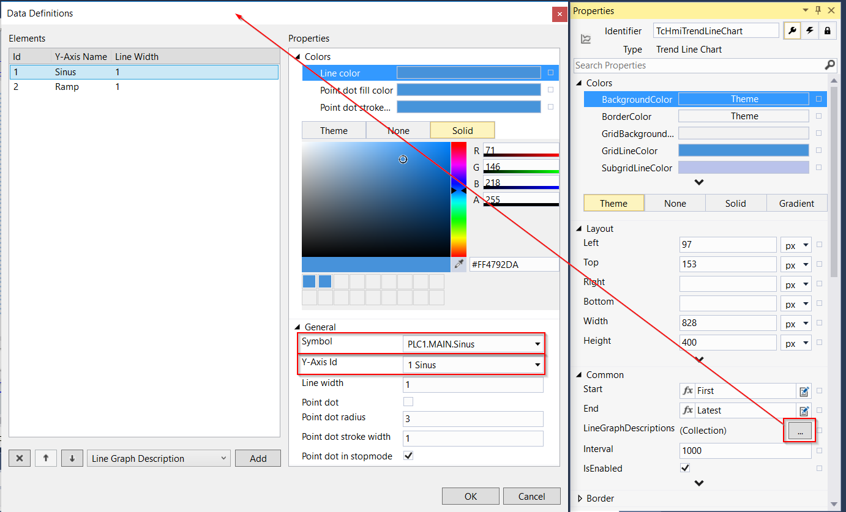Click the lock icon beside Identifier
846x512 pixels.
click(827, 31)
